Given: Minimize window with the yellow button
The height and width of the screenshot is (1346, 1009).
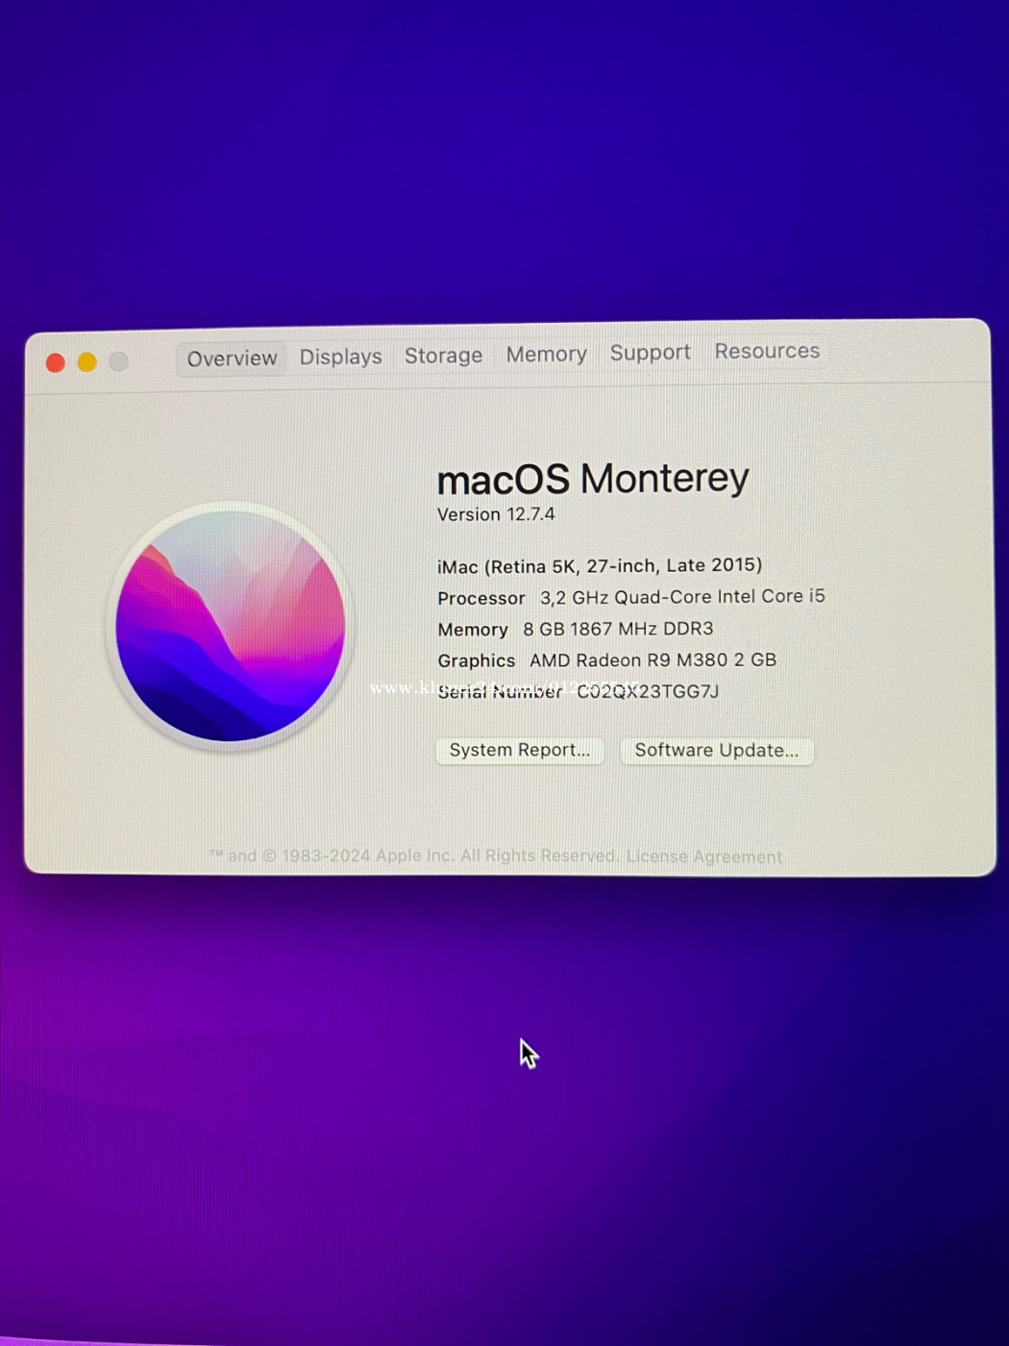Looking at the screenshot, I should click(x=87, y=361).
